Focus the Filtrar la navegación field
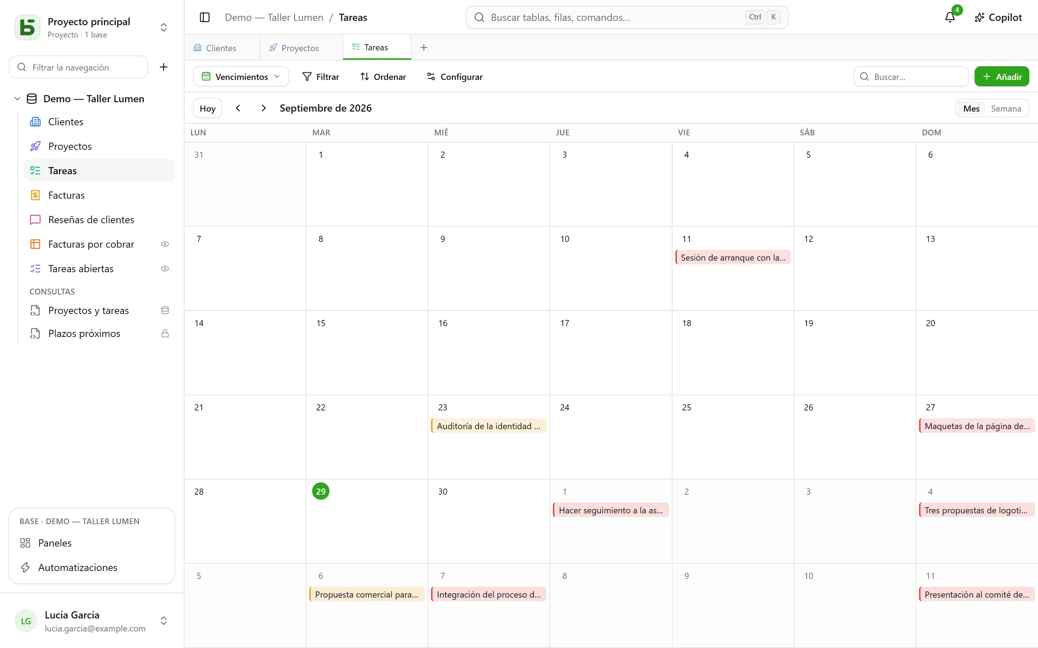Screen dimensions: 1038x648 coord(78,67)
